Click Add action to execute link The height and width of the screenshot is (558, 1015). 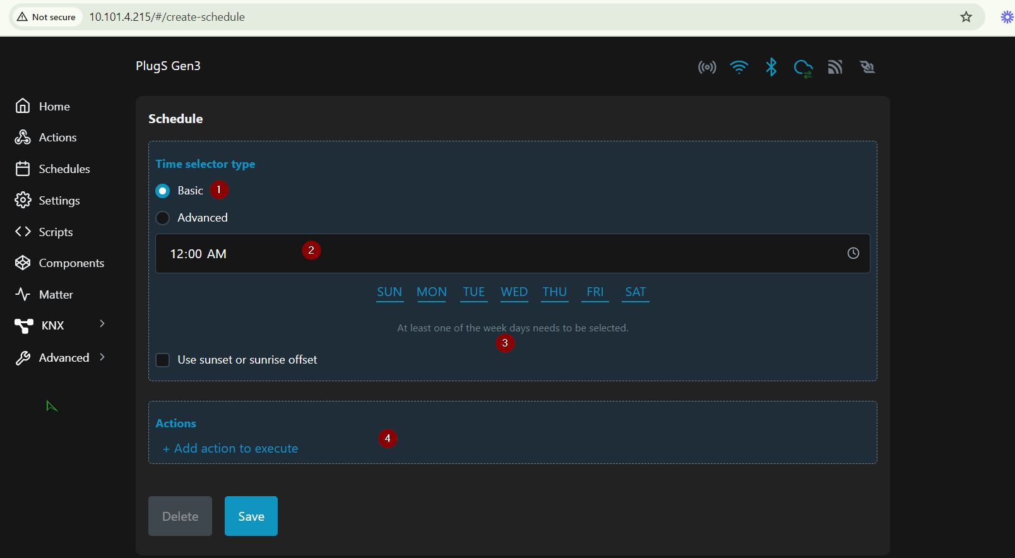[230, 448]
